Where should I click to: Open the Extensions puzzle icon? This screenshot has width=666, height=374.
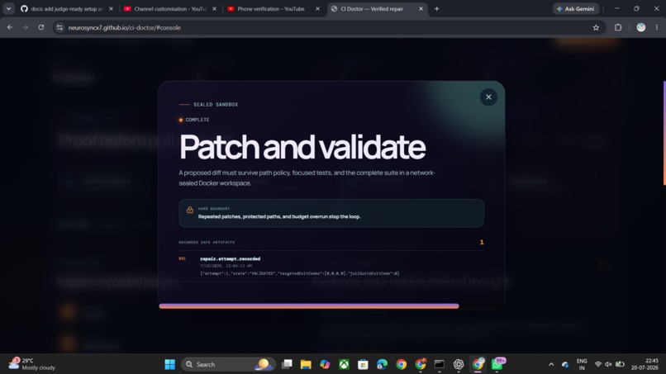618,27
